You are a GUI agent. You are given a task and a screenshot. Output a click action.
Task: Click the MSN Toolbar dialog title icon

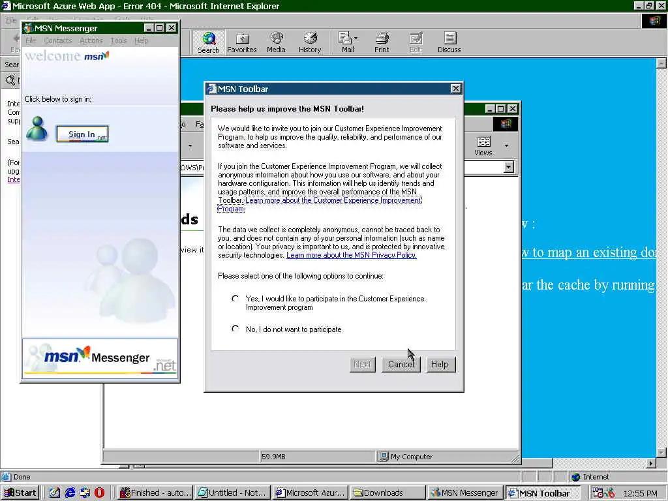[212, 89]
